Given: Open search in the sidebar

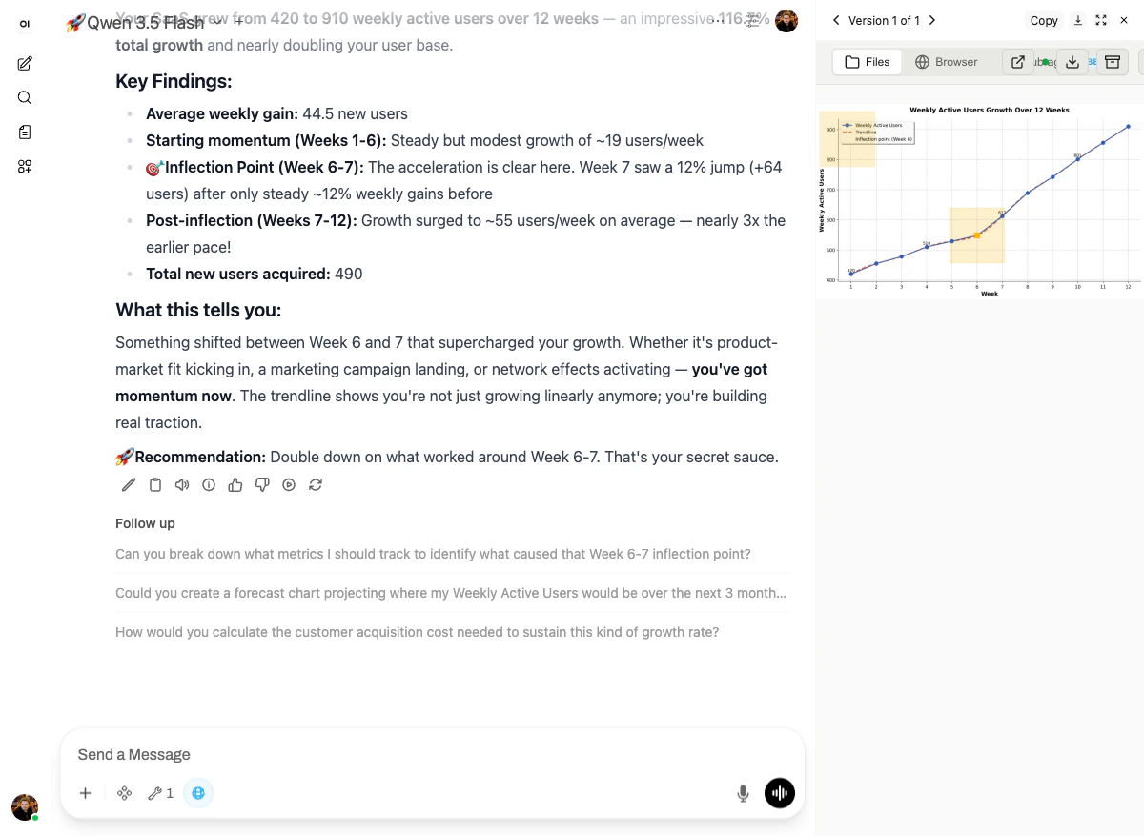Looking at the screenshot, I should click(x=24, y=97).
